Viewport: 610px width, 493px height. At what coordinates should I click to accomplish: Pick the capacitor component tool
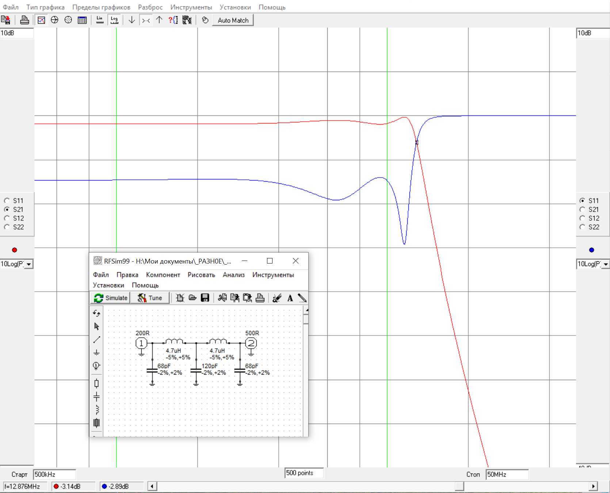tap(96, 397)
